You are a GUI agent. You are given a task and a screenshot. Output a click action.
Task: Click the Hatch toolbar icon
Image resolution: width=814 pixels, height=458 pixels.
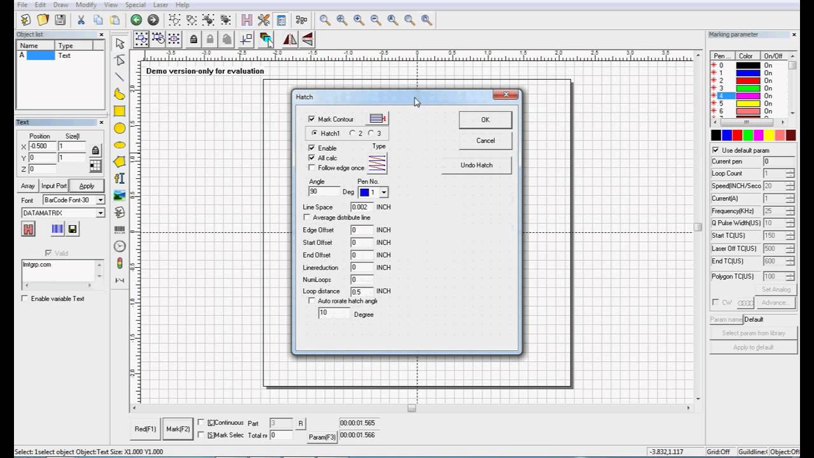[247, 20]
